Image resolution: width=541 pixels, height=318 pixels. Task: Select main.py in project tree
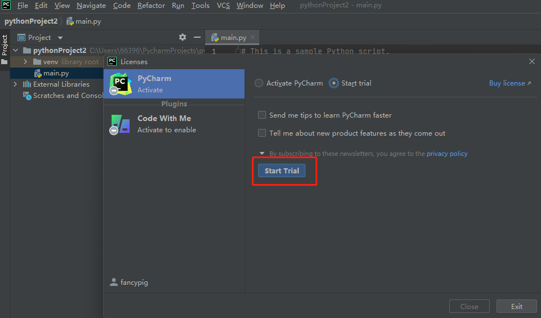tap(57, 73)
